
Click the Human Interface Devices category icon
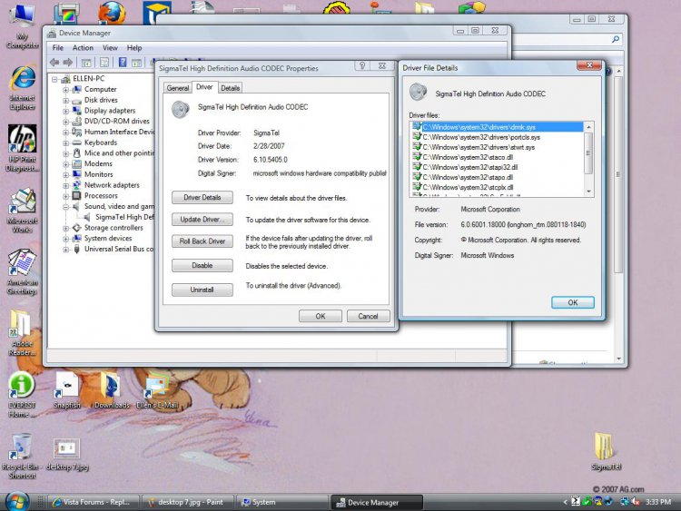pyautogui.click(x=77, y=132)
